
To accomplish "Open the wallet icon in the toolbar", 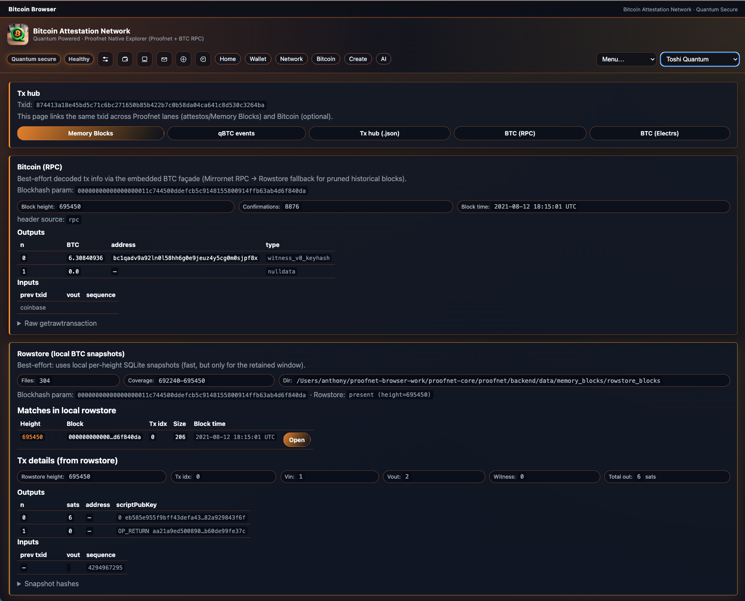I will tap(125, 59).
